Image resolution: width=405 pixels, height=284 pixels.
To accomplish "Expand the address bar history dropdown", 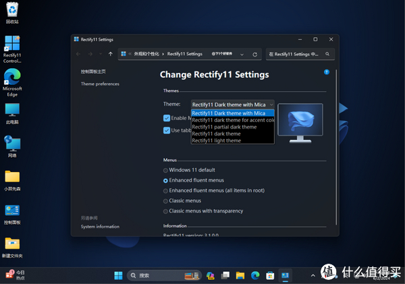I will coord(242,55).
